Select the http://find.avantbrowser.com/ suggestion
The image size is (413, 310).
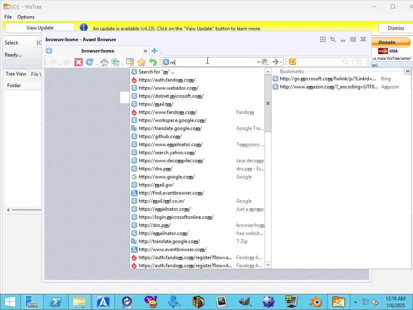pyautogui.click(x=198, y=193)
